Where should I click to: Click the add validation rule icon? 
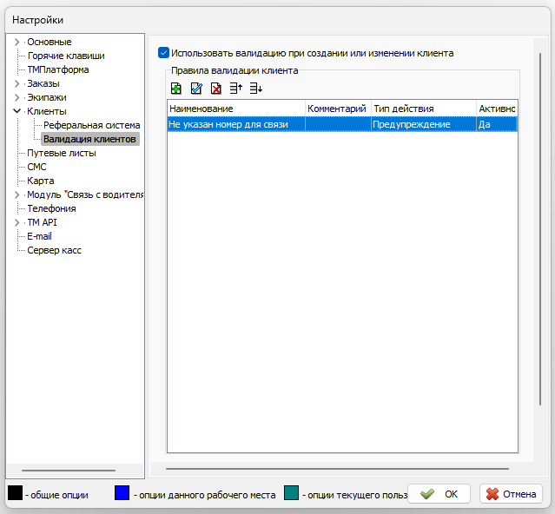tap(175, 88)
